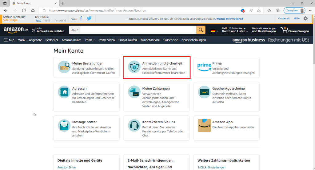Open Adressen house icon
315x170 pixels.
64,92
